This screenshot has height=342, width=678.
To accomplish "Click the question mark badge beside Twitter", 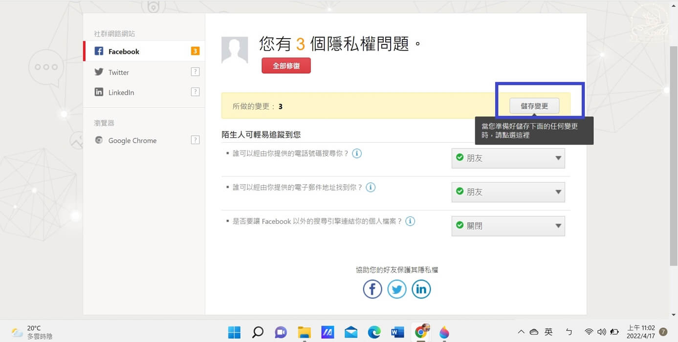I will pos(196,71).
